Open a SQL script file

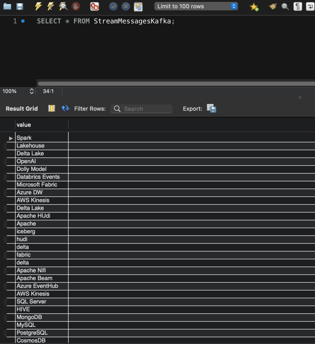[x=7, y=6]
